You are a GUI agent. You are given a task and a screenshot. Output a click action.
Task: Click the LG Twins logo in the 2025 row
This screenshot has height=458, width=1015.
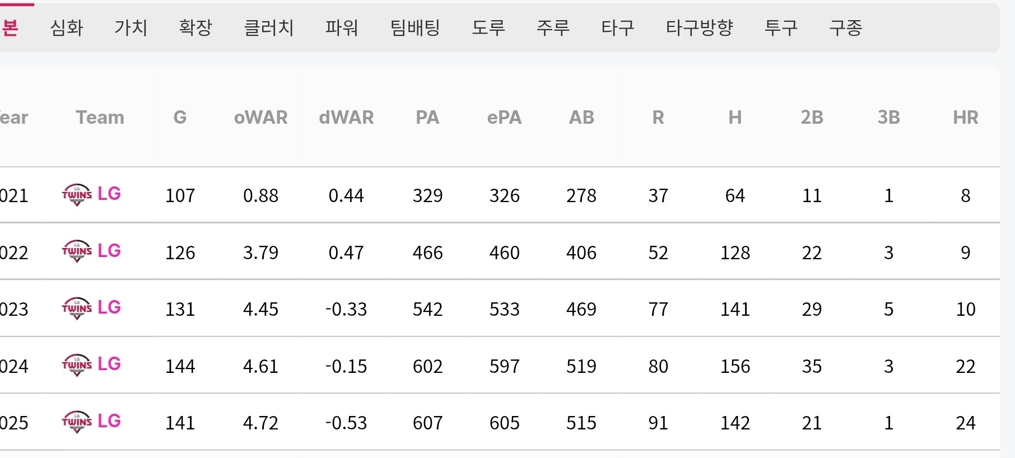(x=77, y=422)
